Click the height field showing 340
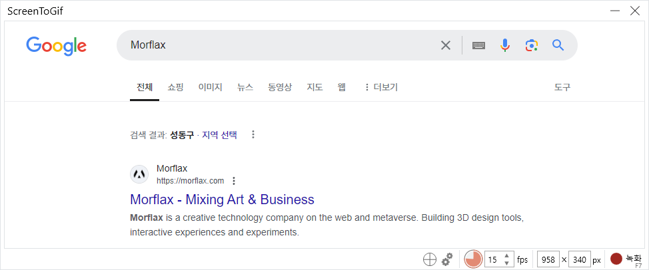The height and width of the screenshot is (270, 649). click(x=580, y=259)
